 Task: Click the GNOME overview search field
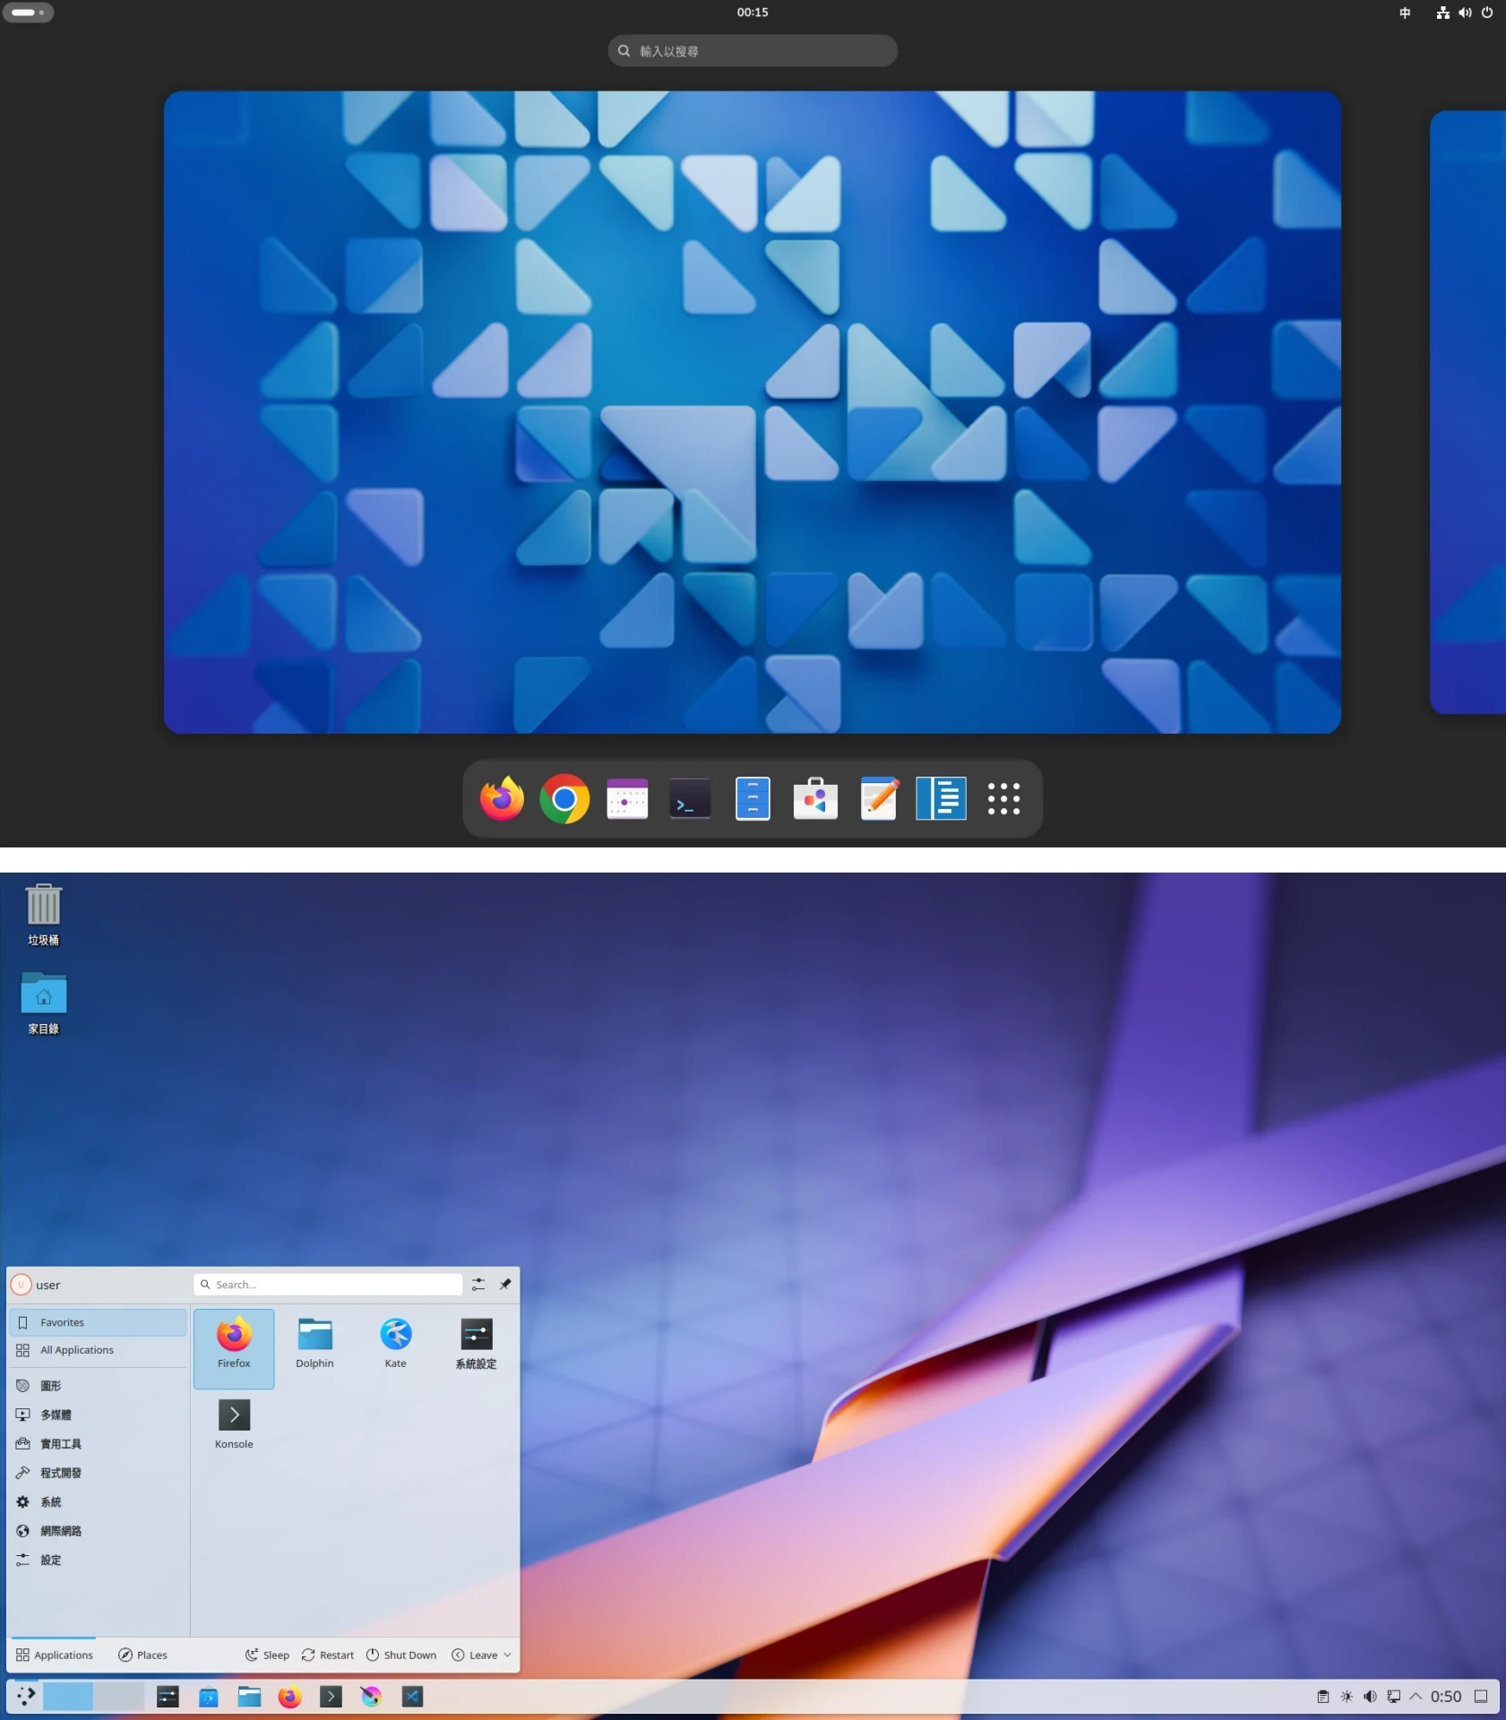753,51
